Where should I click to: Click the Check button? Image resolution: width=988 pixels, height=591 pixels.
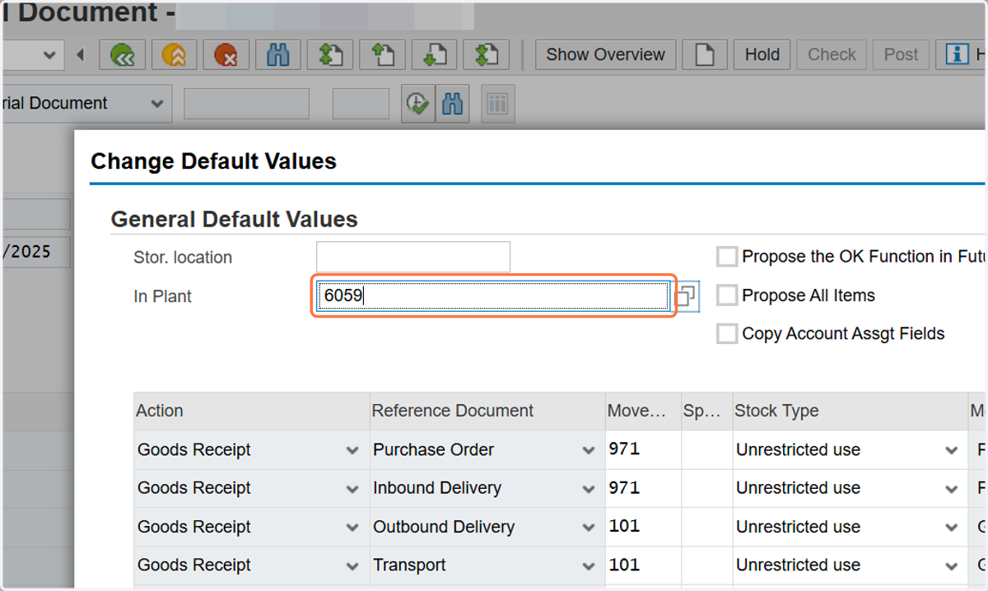(832, 55)
